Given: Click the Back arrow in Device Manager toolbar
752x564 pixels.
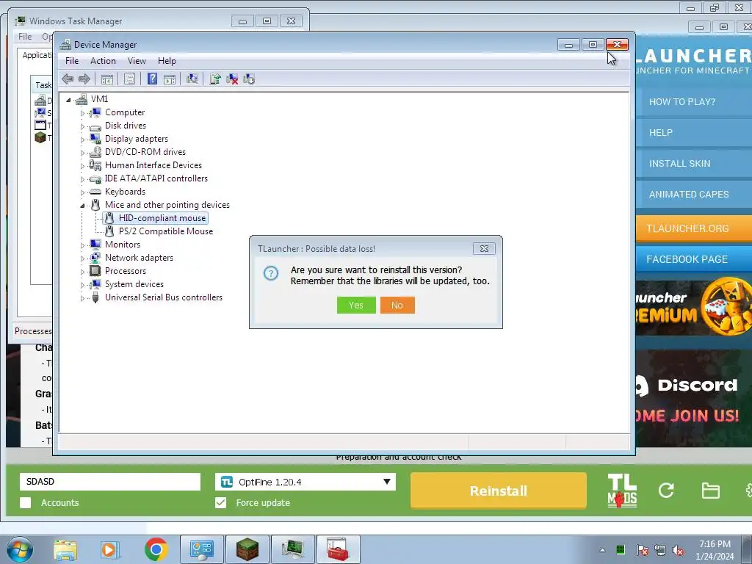Looking at the screenshot, I should coord(68,79).
